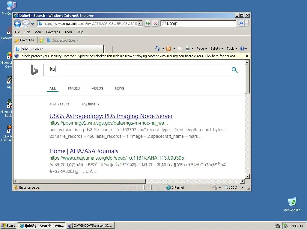Switch to the VIDEOS tab
The image size is (307, 230).
[97, 88]
